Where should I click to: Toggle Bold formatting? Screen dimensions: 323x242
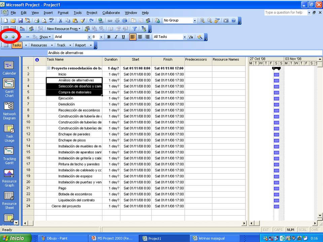[109, 37]
